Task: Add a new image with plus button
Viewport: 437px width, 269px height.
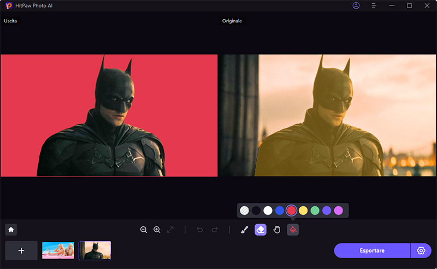Action: point(21,250)
